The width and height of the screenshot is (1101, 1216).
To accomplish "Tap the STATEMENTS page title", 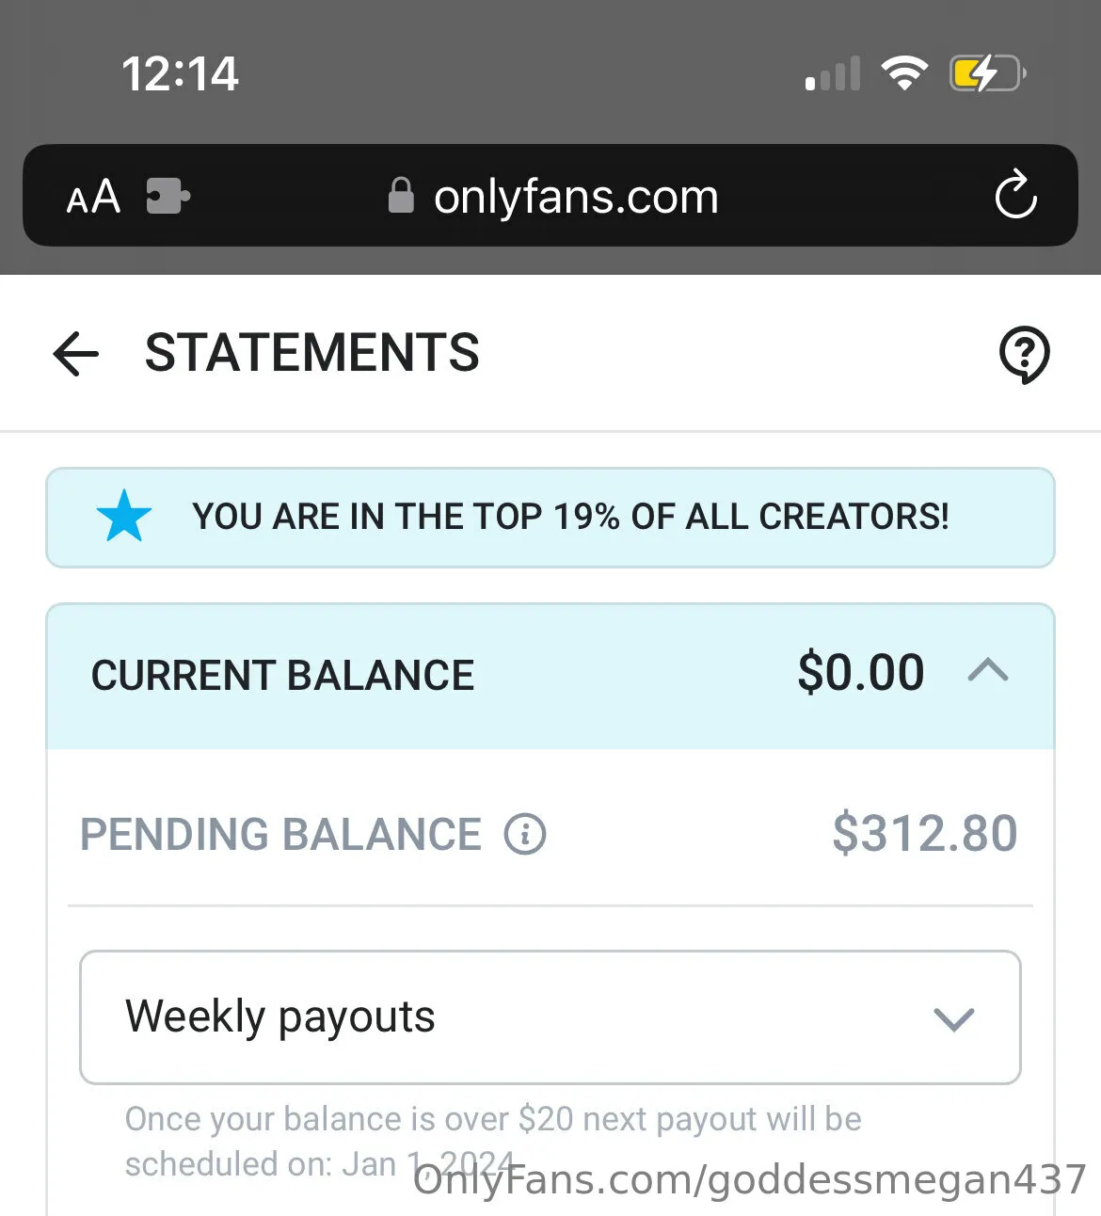I will tap(311, 353).
